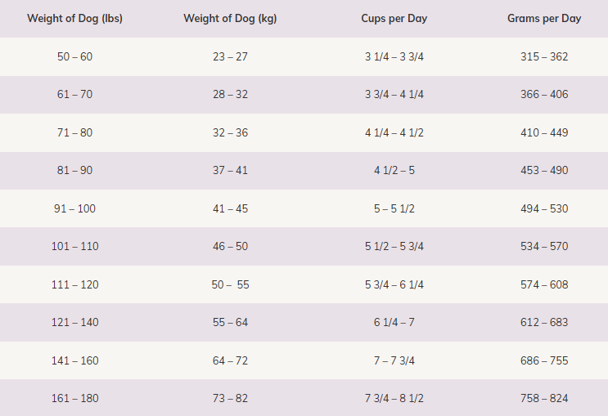Select the 'Weight of Dog (kg)' header
This screenshot has width=608, height=416.
[x=230, y=18]
